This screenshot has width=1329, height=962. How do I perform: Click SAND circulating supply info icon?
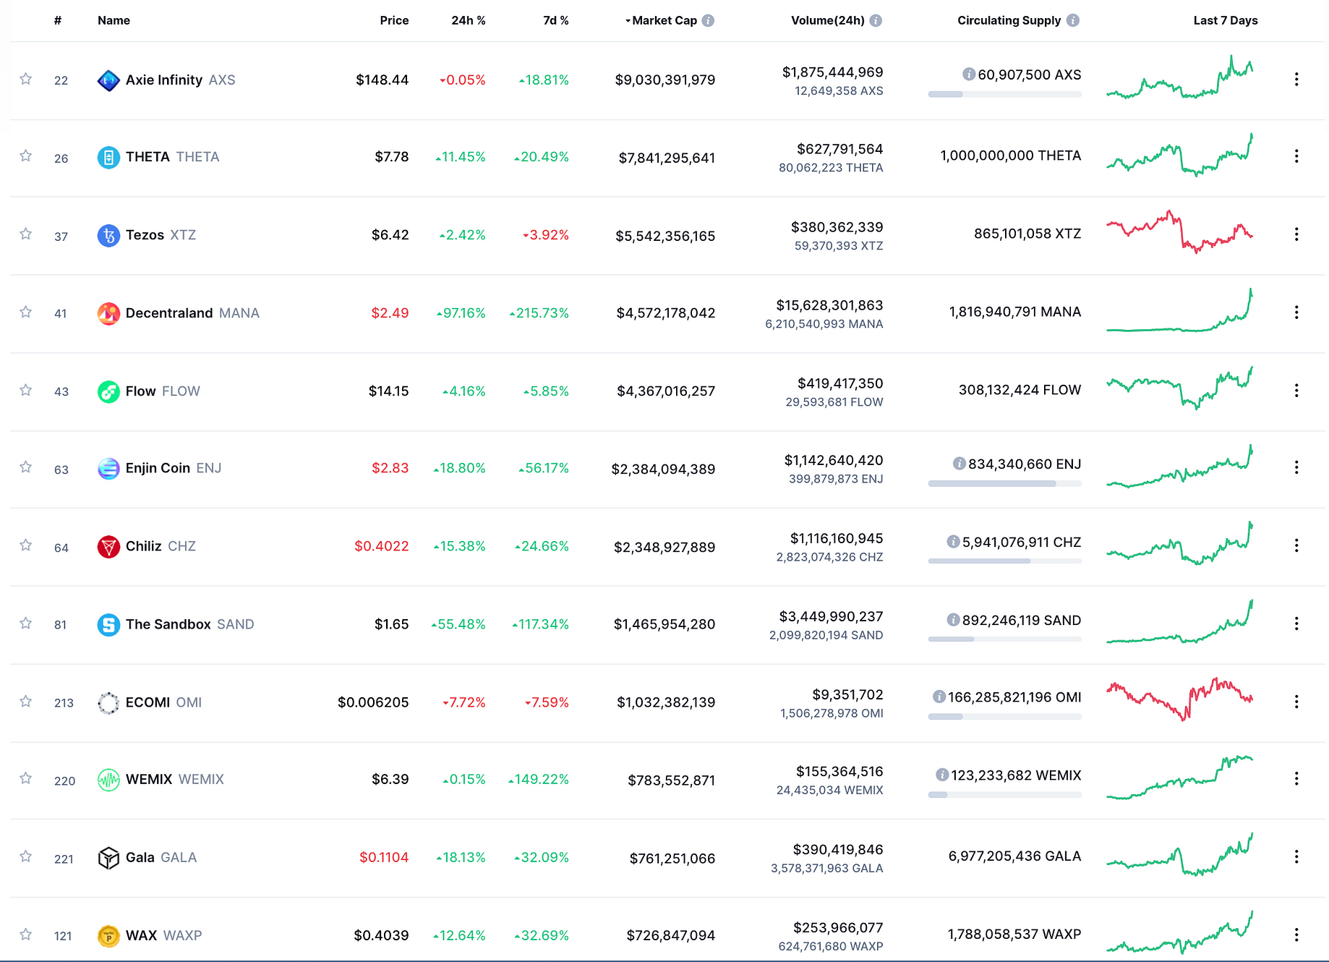click(953, 619)
